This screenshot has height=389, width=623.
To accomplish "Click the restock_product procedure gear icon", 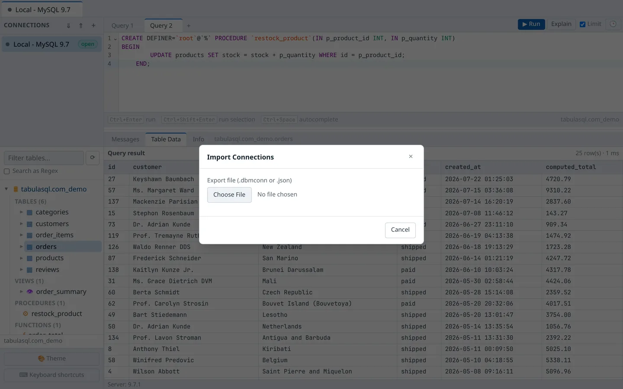I will 26,314.
